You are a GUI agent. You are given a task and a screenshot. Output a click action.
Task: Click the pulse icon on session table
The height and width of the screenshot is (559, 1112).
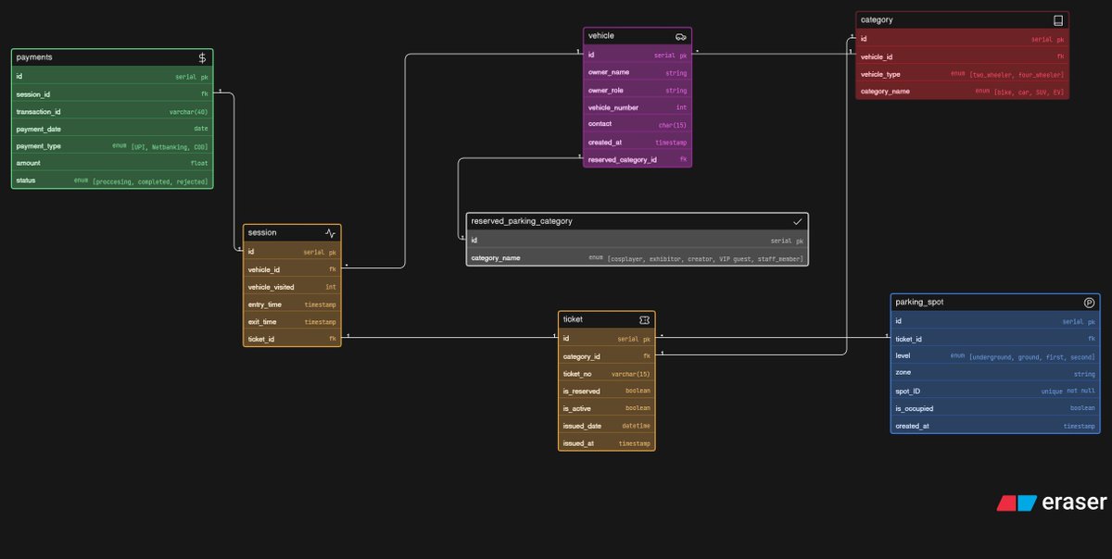point(330,232)
